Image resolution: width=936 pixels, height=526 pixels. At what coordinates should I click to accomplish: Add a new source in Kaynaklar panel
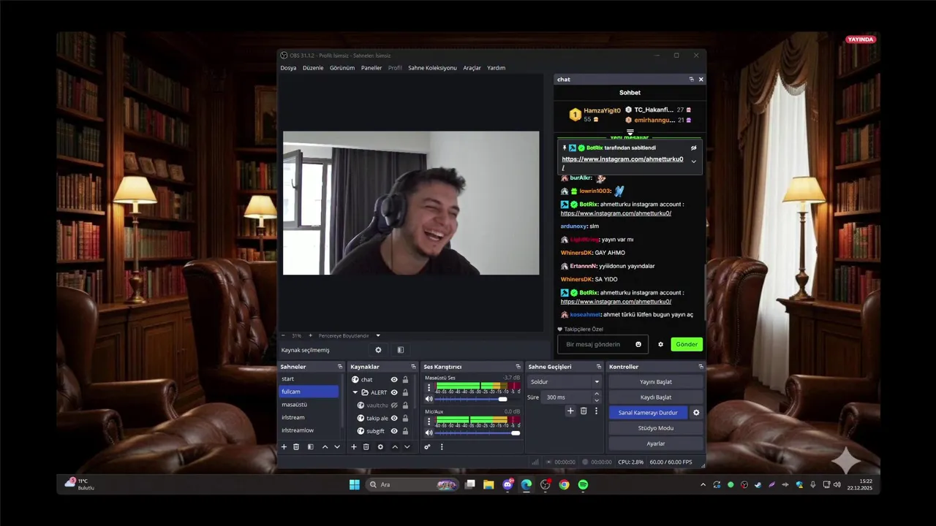click(x=354, y=446)
